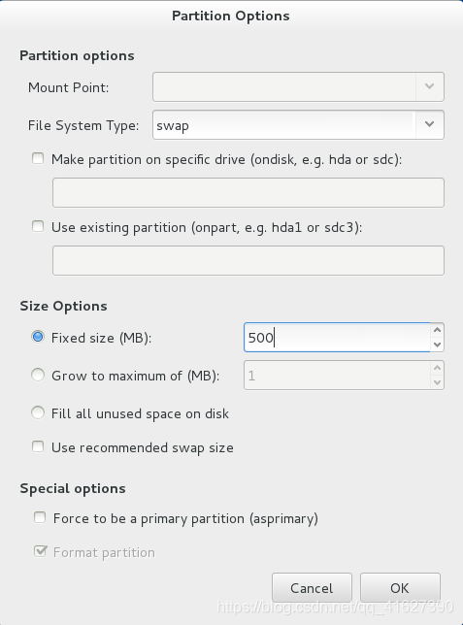Click the ondisk drive text field

click(x=248, y=192)
